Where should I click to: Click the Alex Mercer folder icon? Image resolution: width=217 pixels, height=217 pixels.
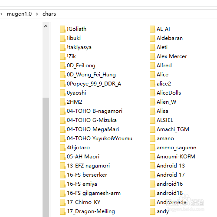[x=152, y=56]
